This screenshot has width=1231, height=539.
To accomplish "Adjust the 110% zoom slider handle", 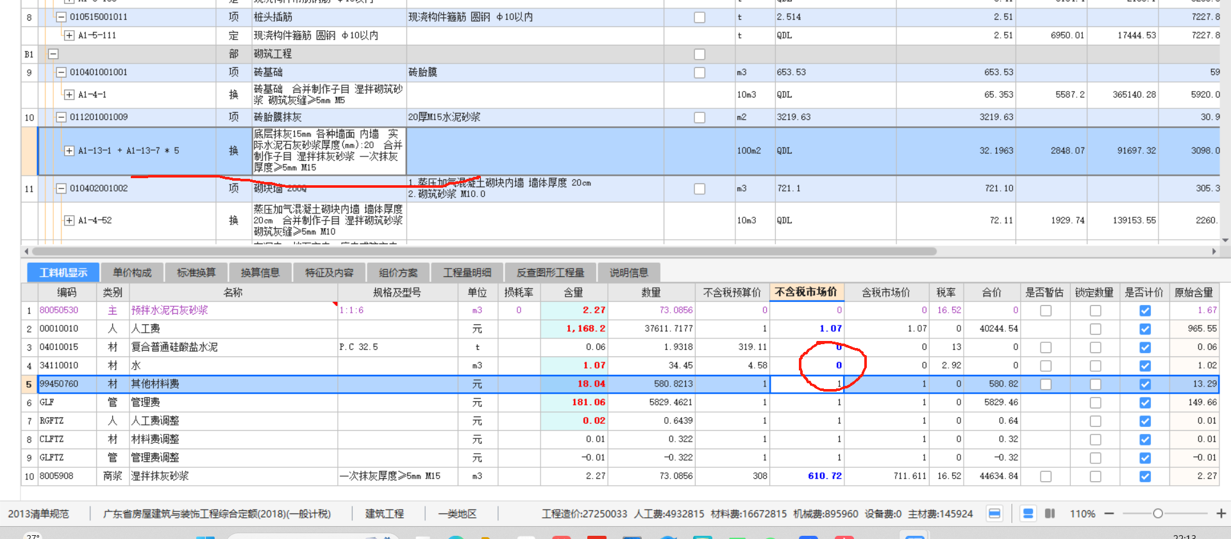I will [1158, 514].
